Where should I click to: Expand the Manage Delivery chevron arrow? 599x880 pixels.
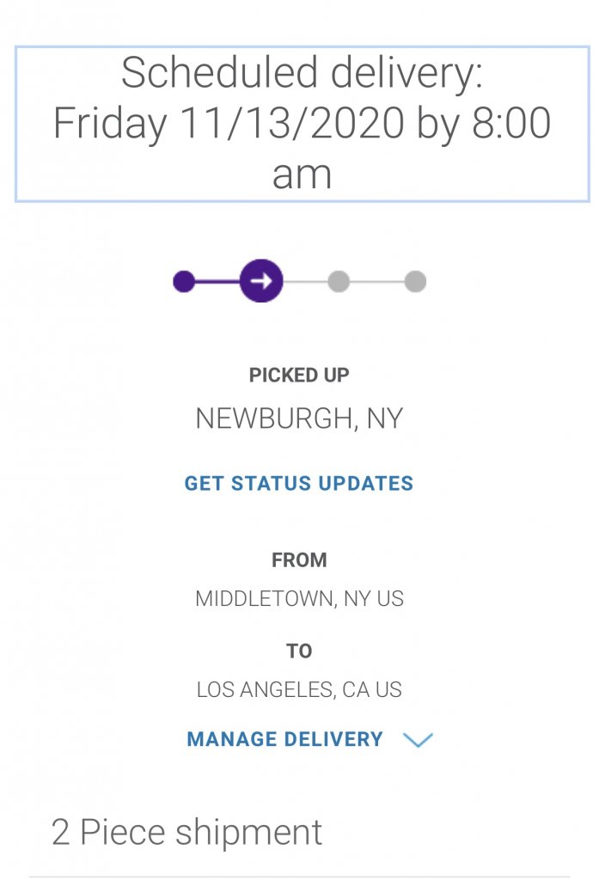tap(419, 740)
